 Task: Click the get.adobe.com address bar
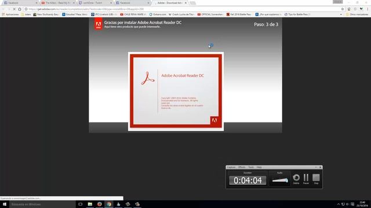pyautogui.click(x=182, y=9)
